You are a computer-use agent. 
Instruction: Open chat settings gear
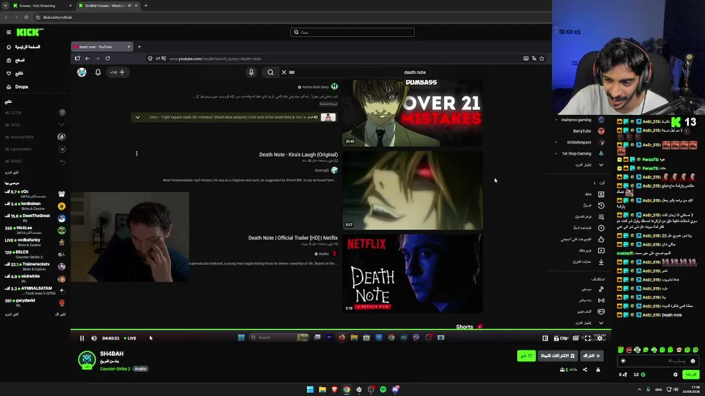pos(676,375)
